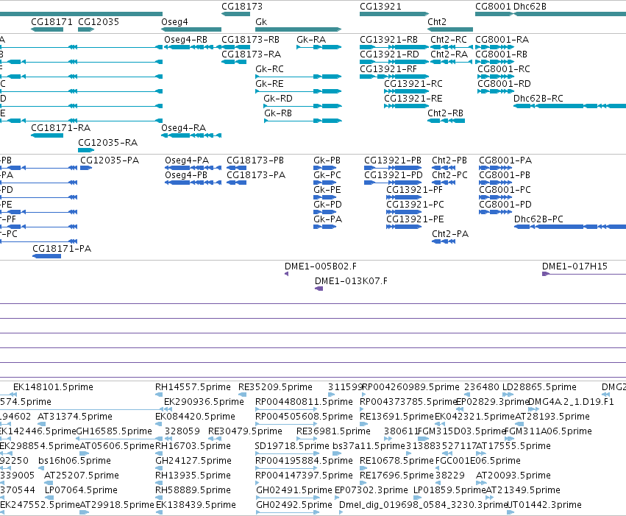Click the Cht2-RC transcript label
Viewport: 626px width, 516px height.
pyautogui.click(x=448, y=40)
